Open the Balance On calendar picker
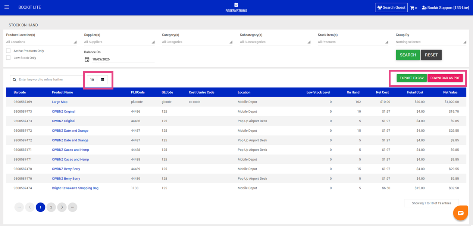 tap(87, 59)
